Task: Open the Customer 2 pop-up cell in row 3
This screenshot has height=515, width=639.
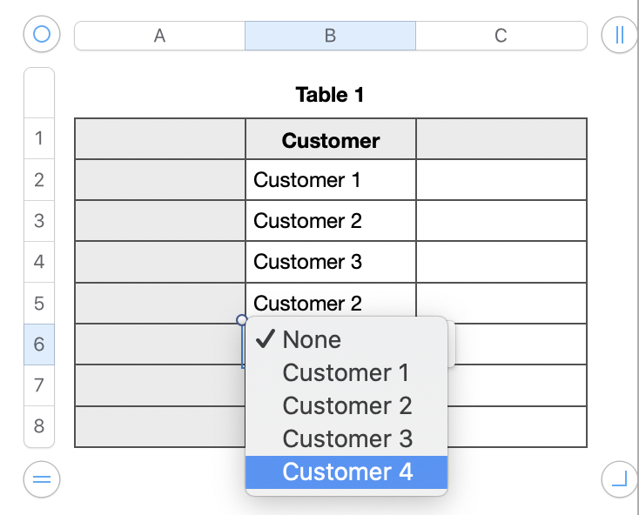Action: coord(331,221)
